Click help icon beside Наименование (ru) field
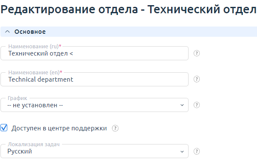Image resolution: width=257 pixels, height=162 pixels. tap(197, 53)
